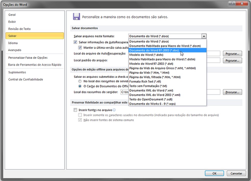Image resolution: width=251 pixels, height=181 pixels.
Task: Click the Cancelar button
Action: tap(236, 173)
